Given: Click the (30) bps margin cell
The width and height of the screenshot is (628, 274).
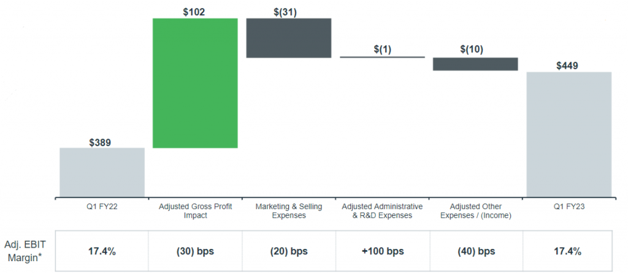Looking at the screenshot, I should [195, 251].
